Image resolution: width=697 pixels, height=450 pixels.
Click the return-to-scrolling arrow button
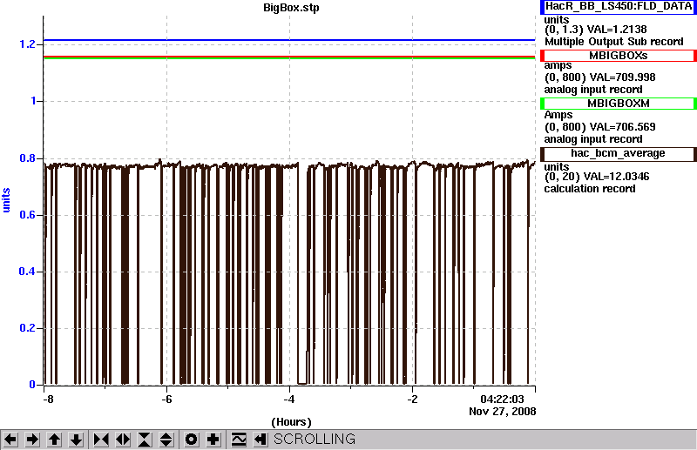[x=261, y=440]
